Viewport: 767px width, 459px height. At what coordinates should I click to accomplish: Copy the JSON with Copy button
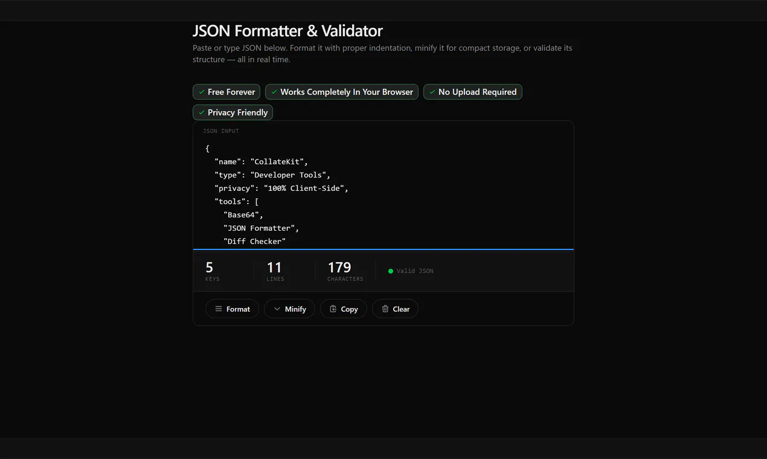point(343,309)
